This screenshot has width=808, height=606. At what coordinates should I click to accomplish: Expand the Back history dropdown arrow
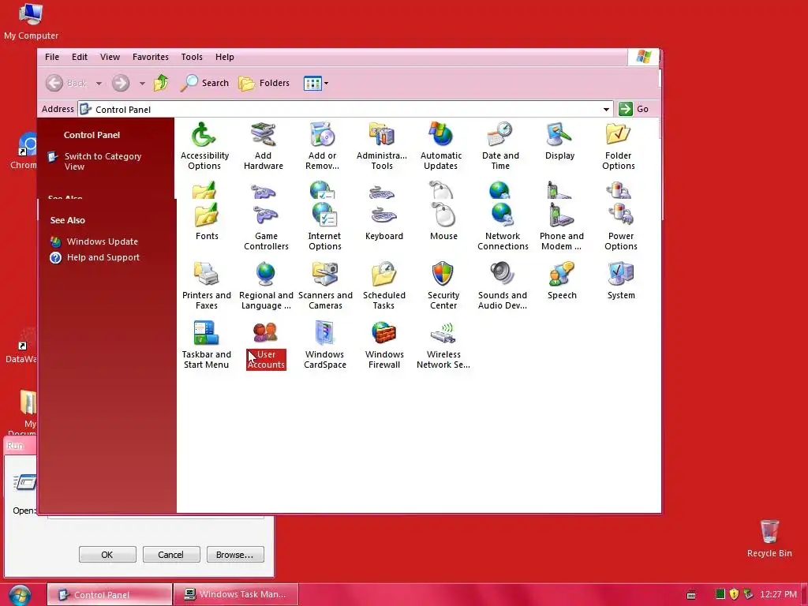click(x=99, y=83)
